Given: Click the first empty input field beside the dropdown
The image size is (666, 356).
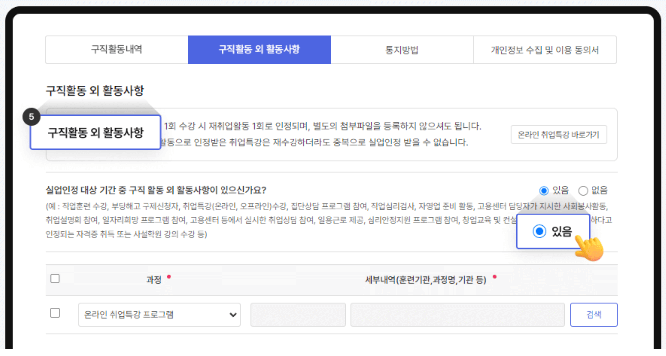Looking at the screenshot, I should coord(298,314).
